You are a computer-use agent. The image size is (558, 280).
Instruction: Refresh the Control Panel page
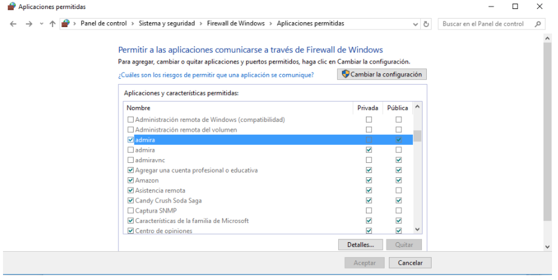tap(426, 24)
